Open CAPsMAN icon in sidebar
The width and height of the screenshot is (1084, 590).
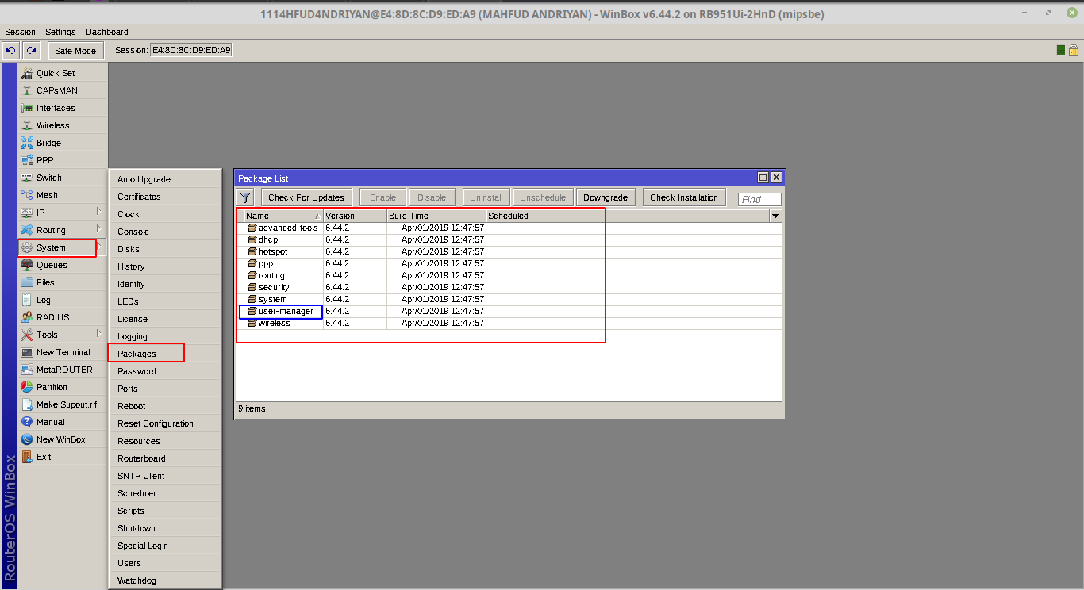pyautogui.click(x=27, y=90)
